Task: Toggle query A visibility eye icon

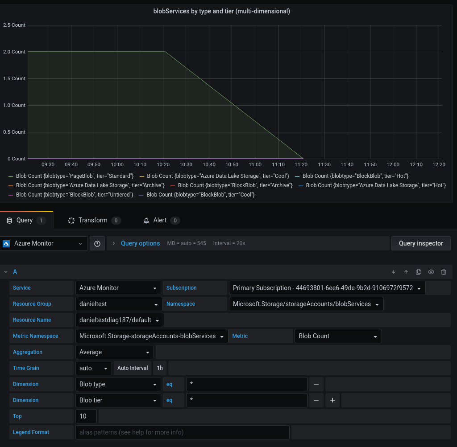Action: tap(431, 272)
